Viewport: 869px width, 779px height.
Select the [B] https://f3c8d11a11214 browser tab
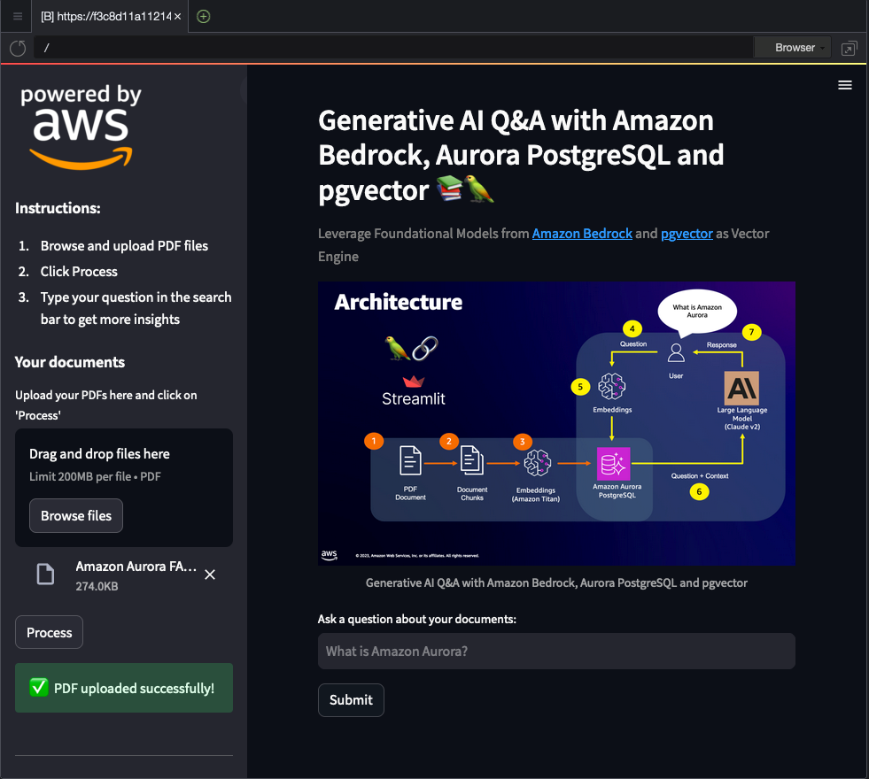[111, 17]
